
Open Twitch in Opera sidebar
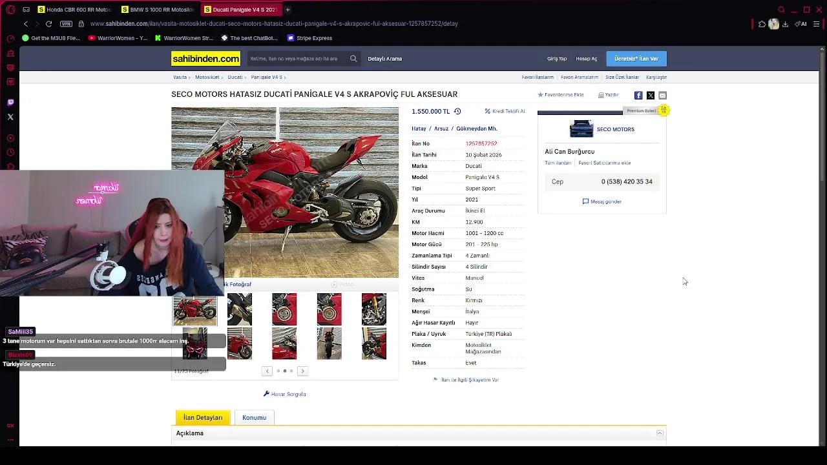10,102
